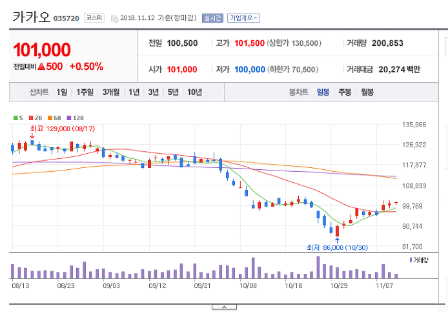
Task: Click the 10/08 date axis label
Action: [248, 286]
